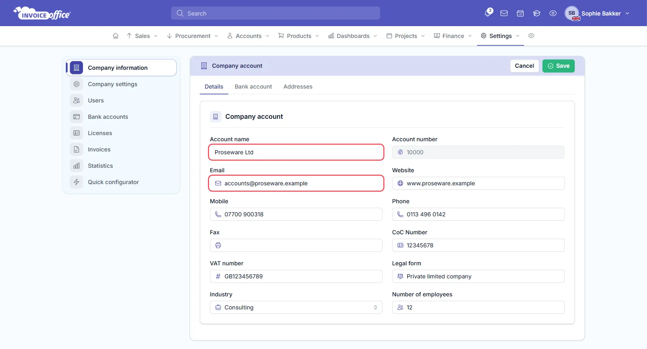This screenshot has width=647, height=349.
Task: Open Licenses sidebar icon
Action: 76,133
